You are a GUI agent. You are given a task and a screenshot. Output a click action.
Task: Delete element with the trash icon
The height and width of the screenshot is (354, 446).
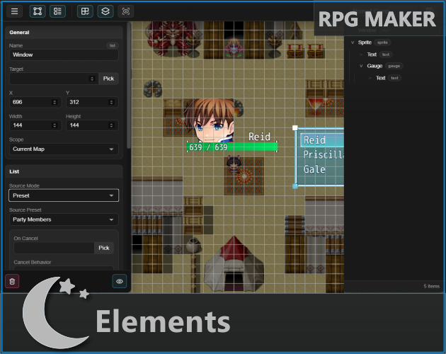12,282
